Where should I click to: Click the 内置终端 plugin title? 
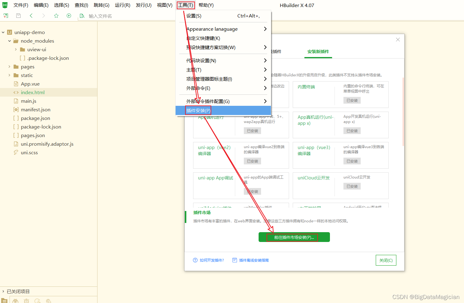pyautogui.click(x=306, y=87)
